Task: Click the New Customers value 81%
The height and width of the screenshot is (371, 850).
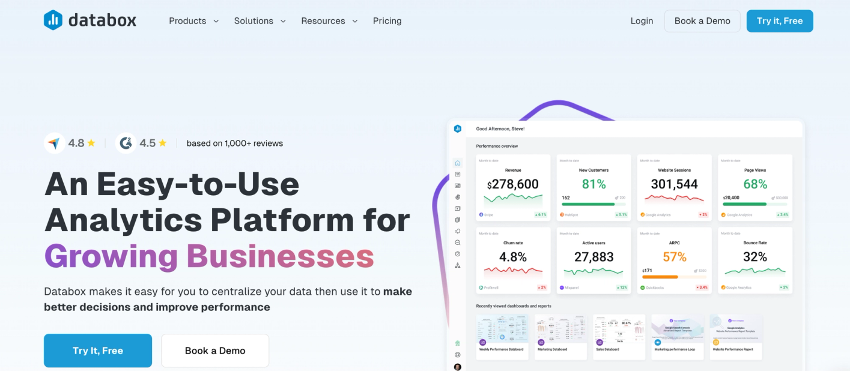Action: (594, 184)
